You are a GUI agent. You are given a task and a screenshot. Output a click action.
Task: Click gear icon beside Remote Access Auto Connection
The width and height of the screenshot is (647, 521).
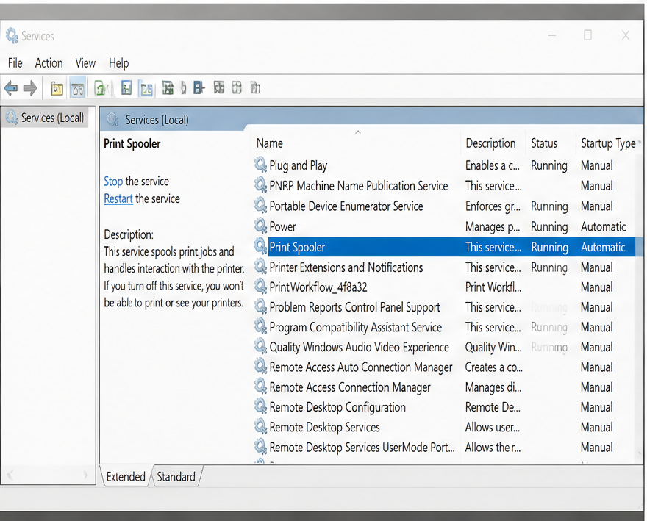(260, 366)
